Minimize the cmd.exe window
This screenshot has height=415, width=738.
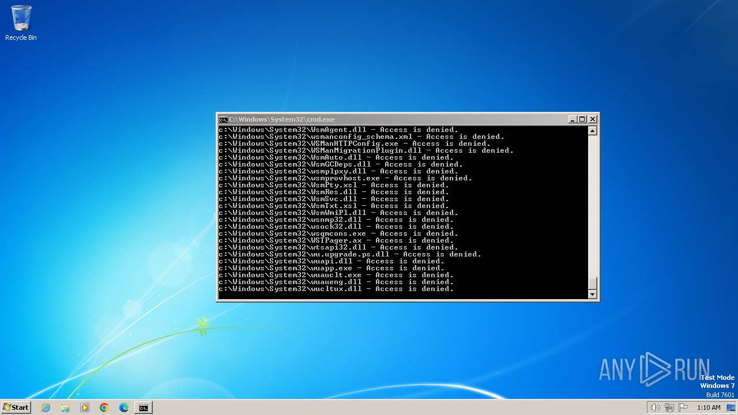pos(573,119)
